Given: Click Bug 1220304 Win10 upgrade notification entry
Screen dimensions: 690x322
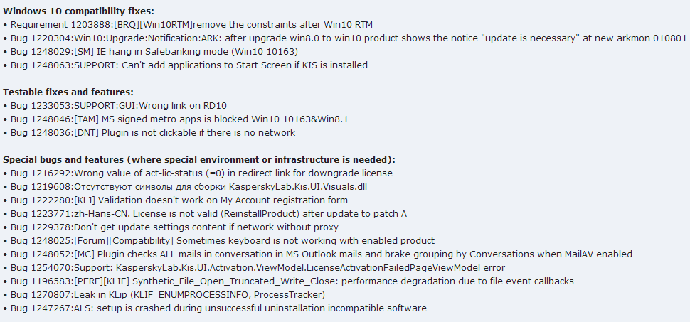Looking at the screenshot, I should pos(344,38).
